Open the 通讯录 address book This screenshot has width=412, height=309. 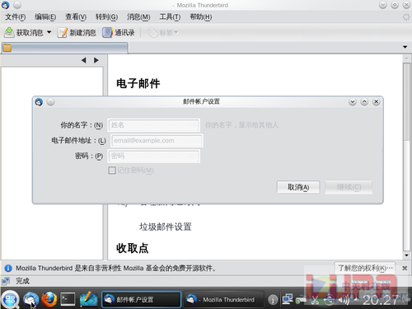pos(119,32)
